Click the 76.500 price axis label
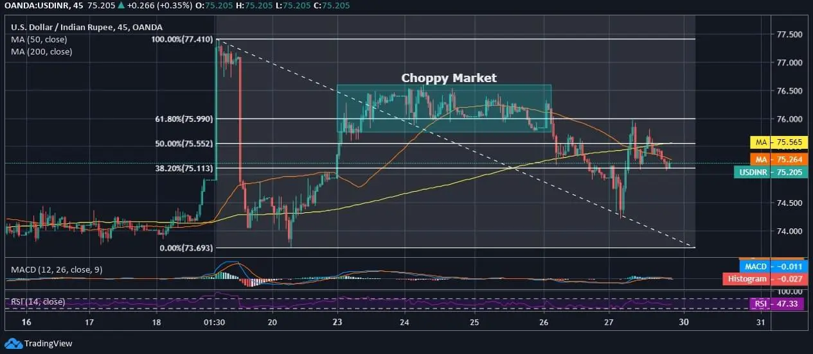Viewport: 813px width, 354px height. pos(788,91)
